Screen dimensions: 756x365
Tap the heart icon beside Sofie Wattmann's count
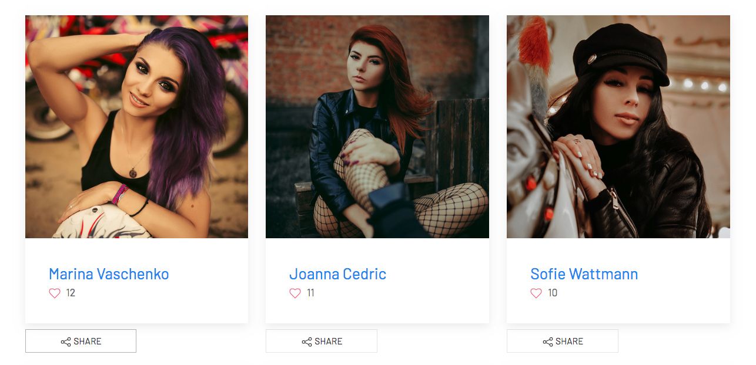click(536, 293)
